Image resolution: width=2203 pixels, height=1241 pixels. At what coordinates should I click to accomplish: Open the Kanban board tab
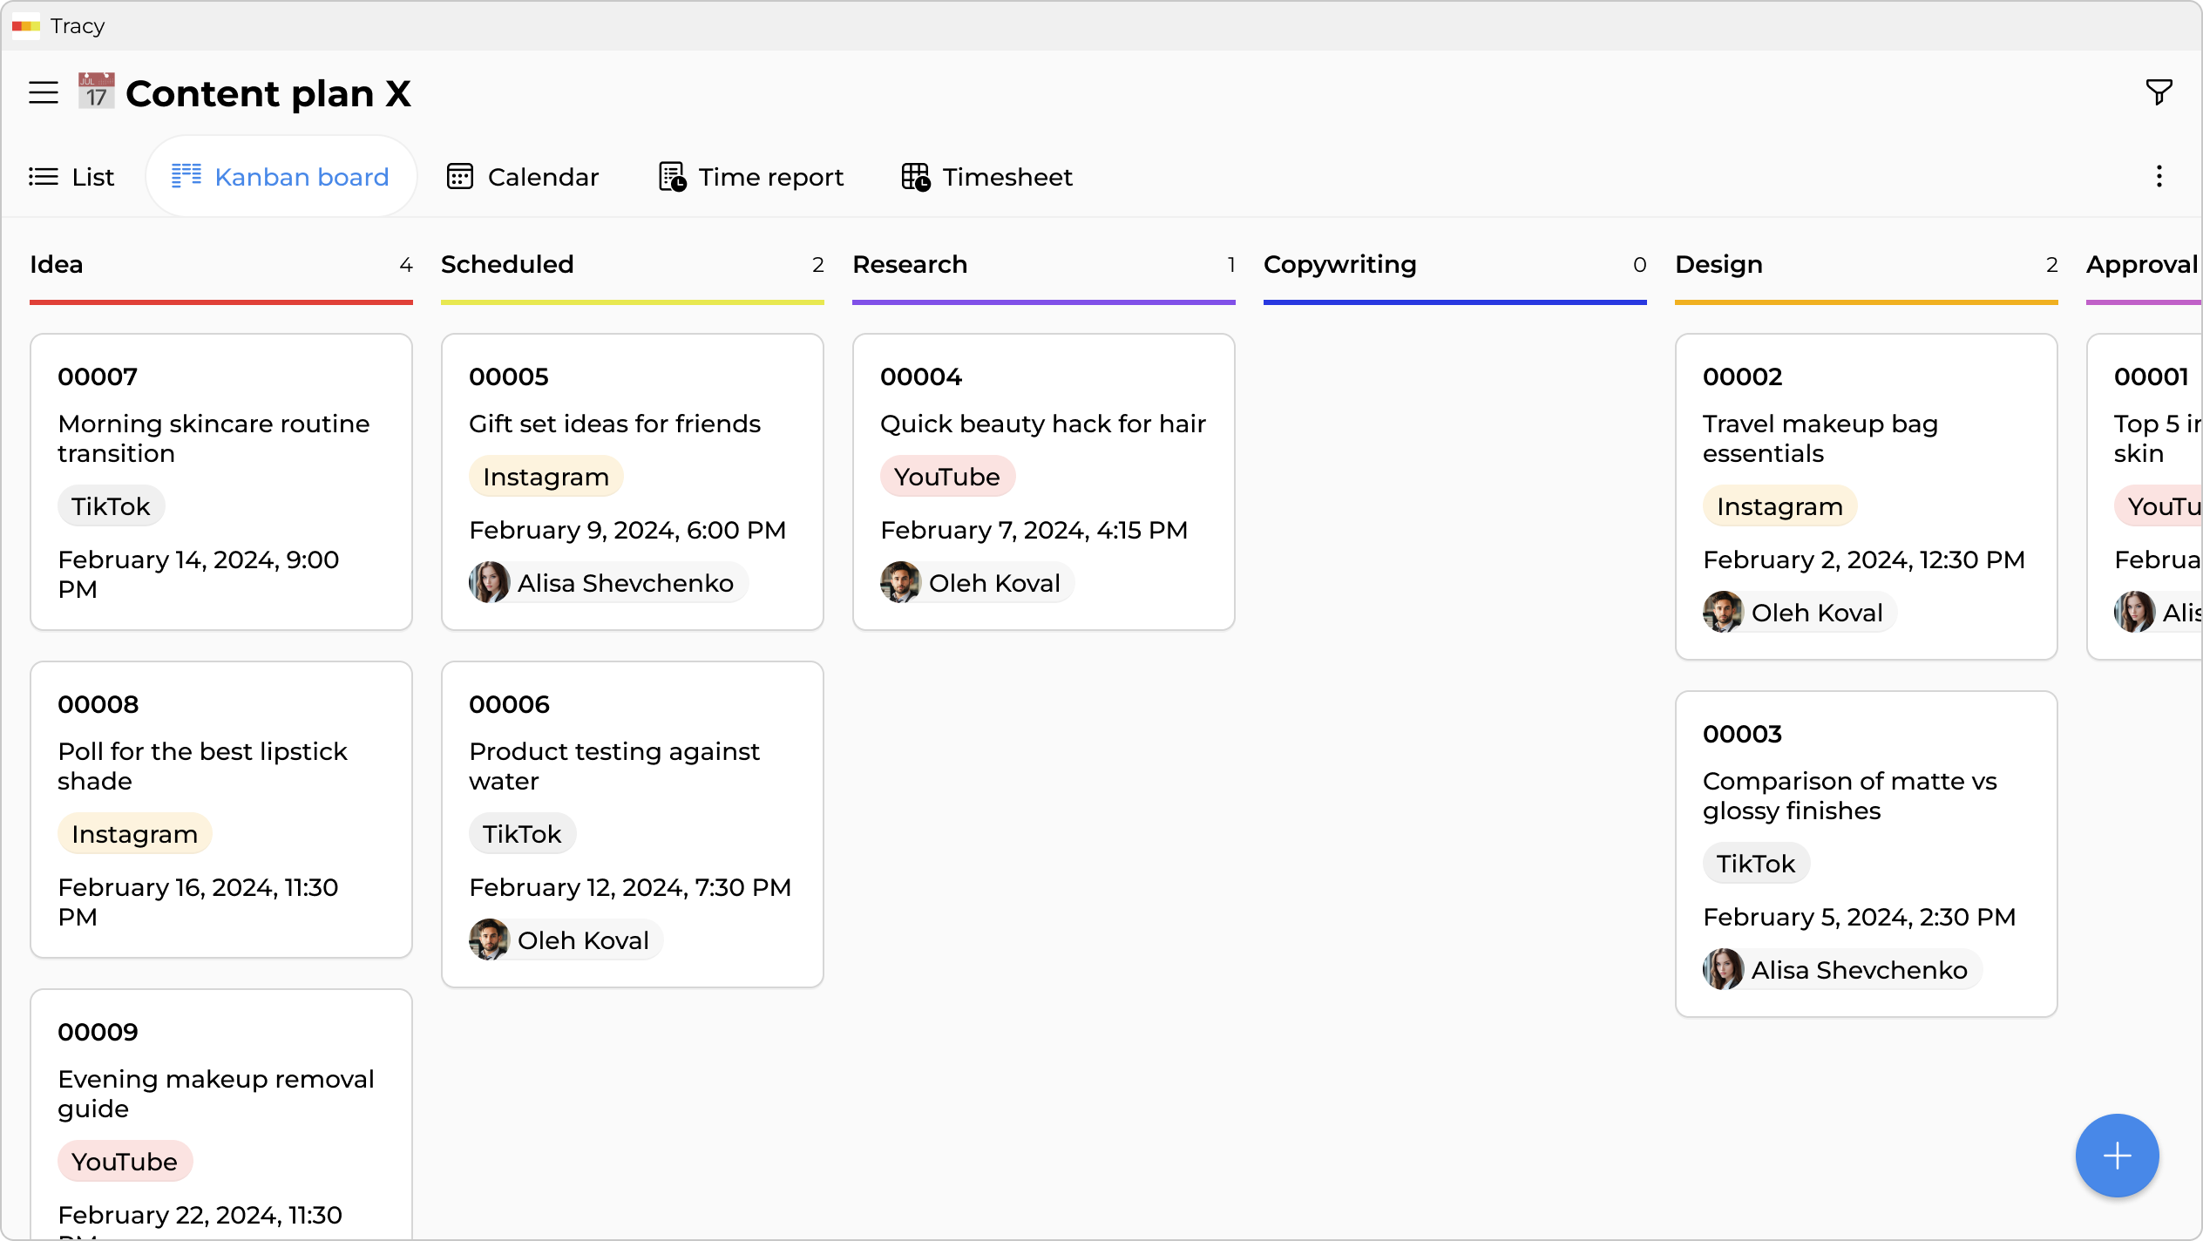tap(281, 176)
